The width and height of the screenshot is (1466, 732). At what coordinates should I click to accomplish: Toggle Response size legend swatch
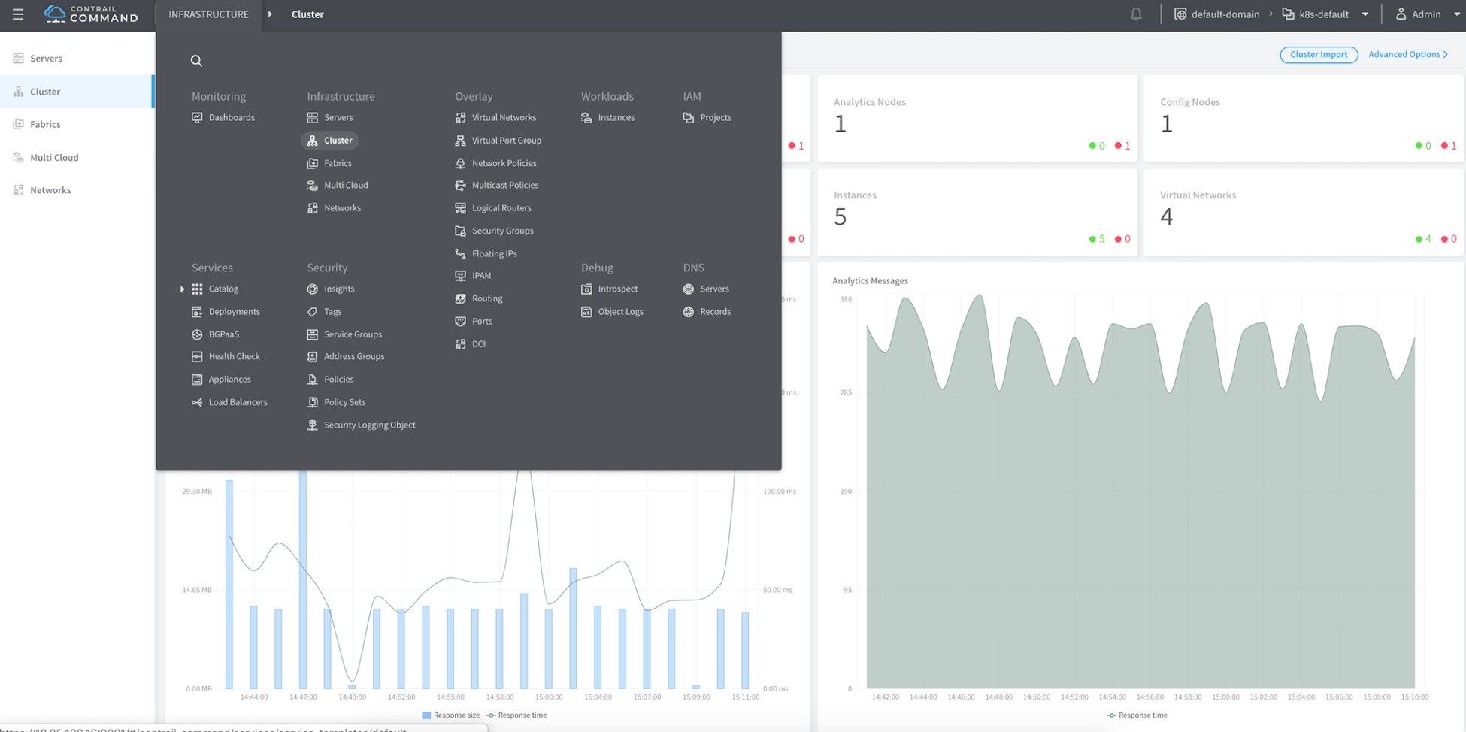click(426, 715)
